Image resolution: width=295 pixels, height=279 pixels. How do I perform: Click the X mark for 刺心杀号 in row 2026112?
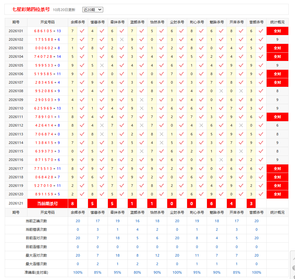coord(201,125)
